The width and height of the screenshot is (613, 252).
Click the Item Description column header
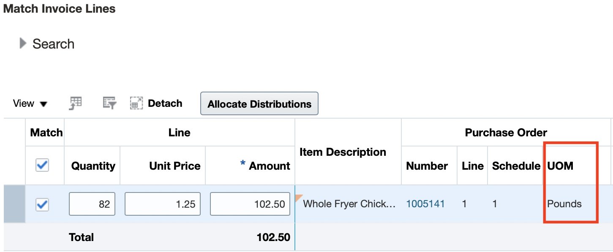coord(343,152)
